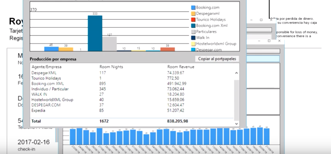
Task: Click the Agente/Empresa column header
Action: pos(47,67)
